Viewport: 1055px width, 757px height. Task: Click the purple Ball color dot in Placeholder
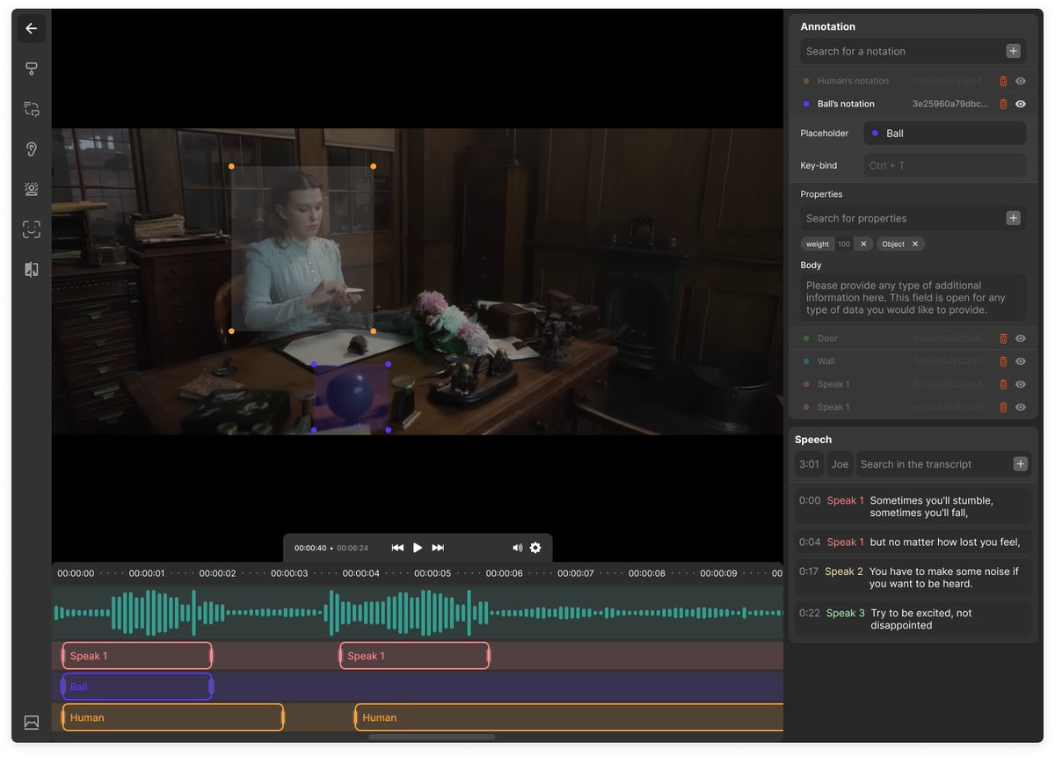click(875, 134)
